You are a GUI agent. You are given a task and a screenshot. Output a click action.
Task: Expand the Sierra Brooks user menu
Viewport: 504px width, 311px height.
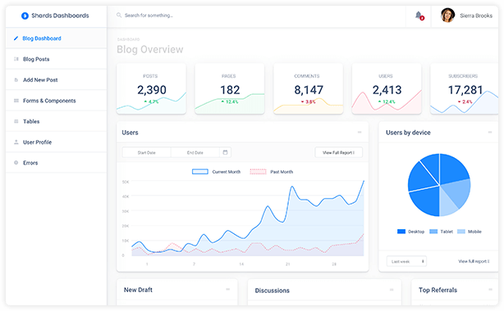point(466,16)
